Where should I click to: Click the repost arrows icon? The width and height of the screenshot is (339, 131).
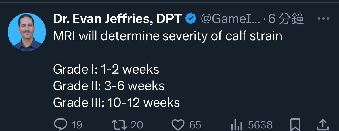[119, 125]
